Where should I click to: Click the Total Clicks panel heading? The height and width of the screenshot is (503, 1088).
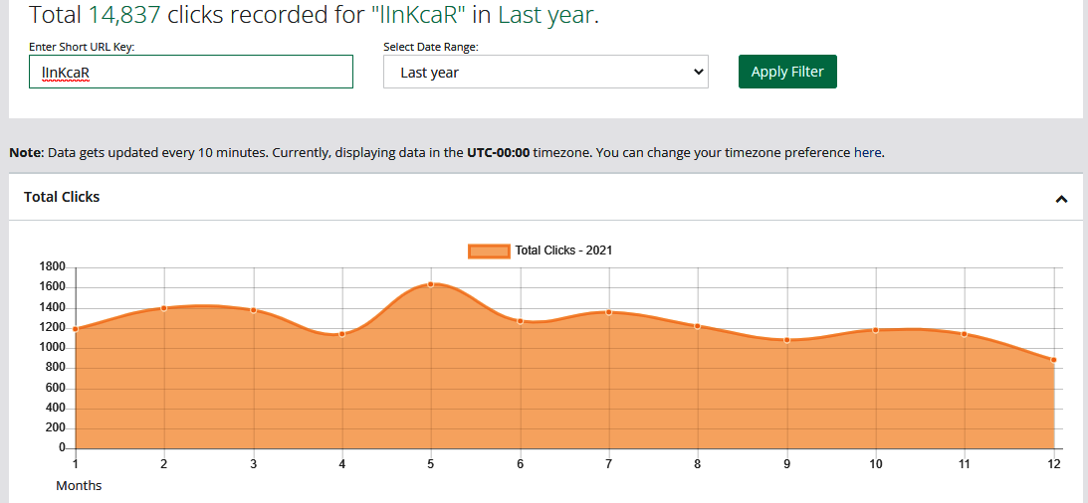point(62,197)
